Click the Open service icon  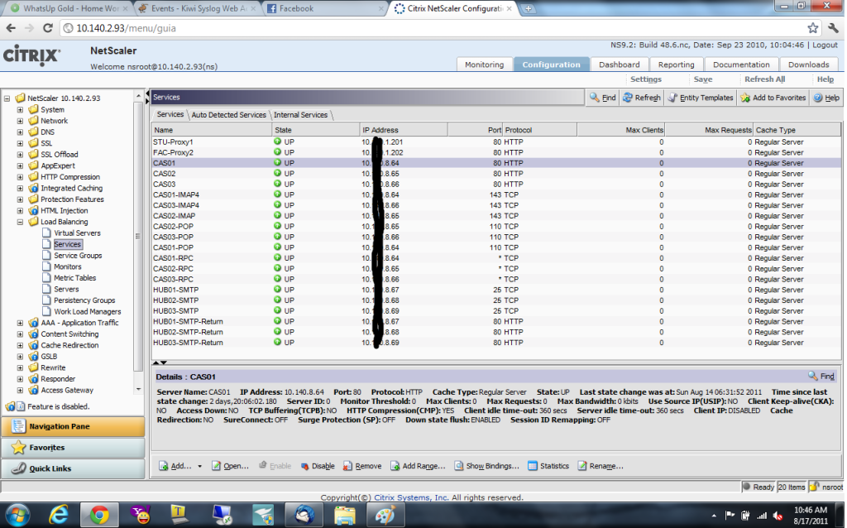pyautogui.click(x=216, y=466)
